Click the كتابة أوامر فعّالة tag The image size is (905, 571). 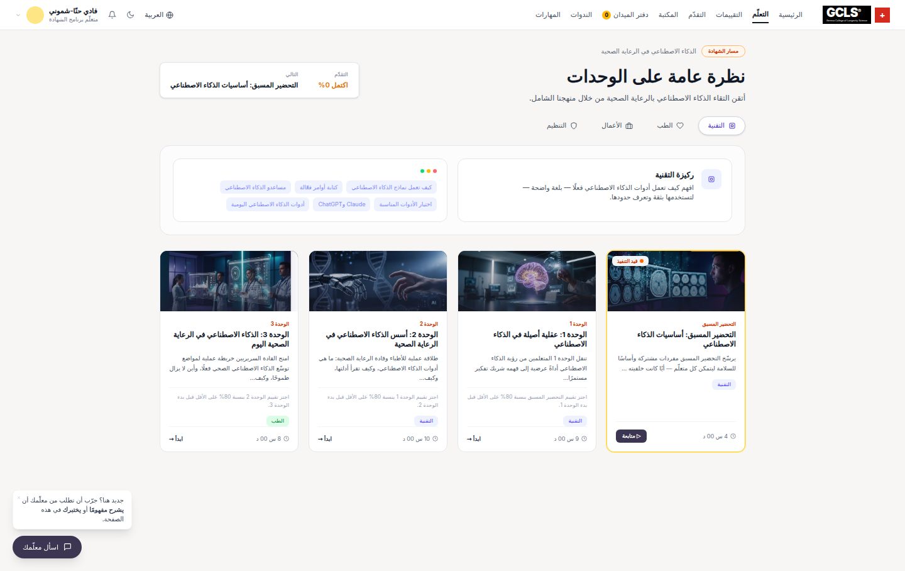point(319,187)
